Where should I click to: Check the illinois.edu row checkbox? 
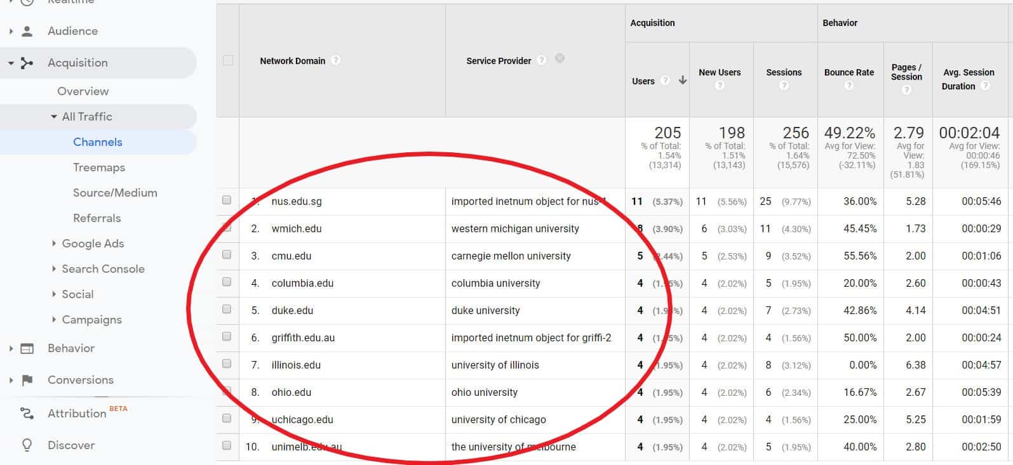(x=227, y=363)
